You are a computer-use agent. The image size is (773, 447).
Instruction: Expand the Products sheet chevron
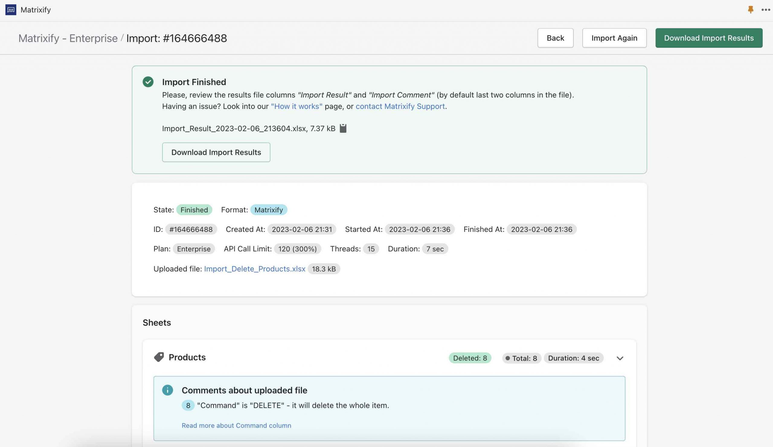coord(620,358)
